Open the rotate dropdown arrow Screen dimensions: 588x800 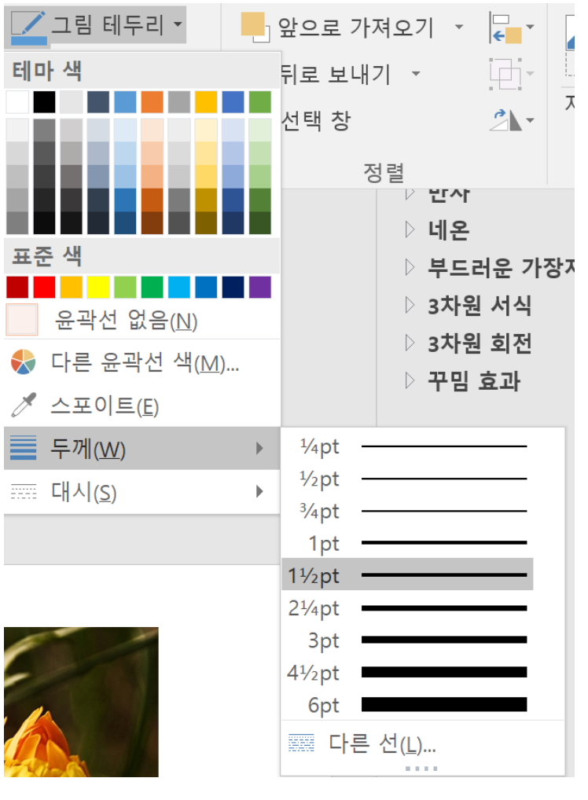pos(531,120)
